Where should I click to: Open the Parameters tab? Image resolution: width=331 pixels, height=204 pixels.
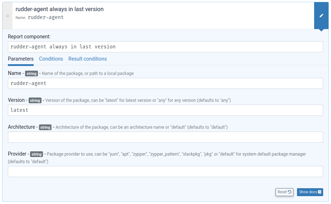pyautogui.click(x=21, y=59)
